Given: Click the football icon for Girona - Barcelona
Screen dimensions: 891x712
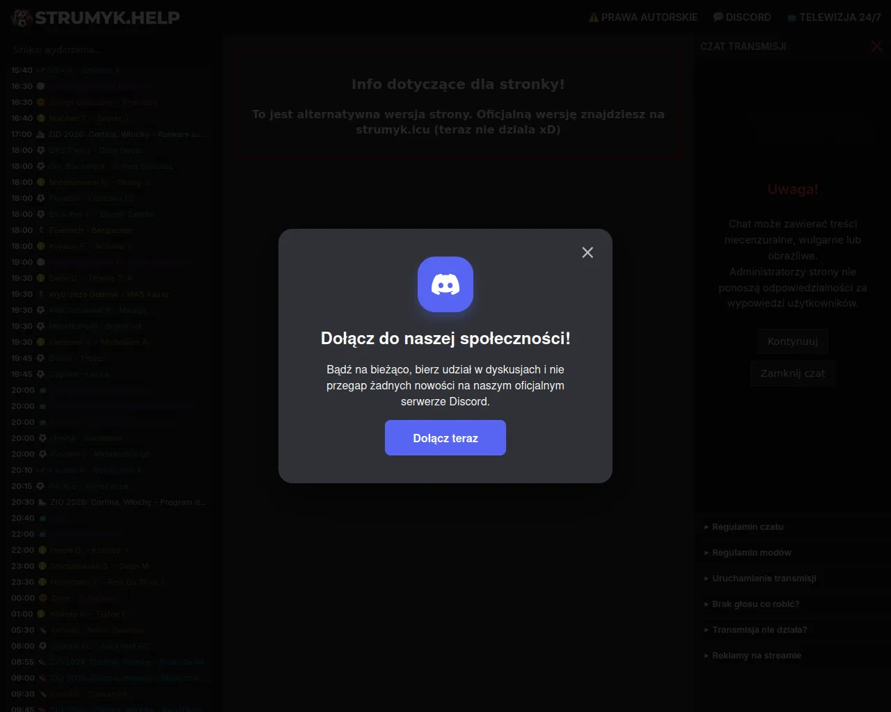Looking at the screenshot, I should [43, 438].
